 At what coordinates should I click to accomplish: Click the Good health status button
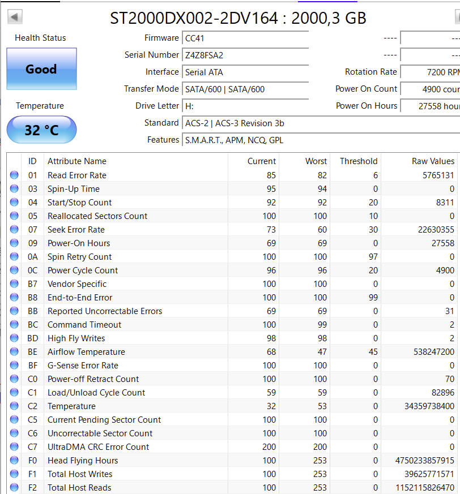click(42, 68)
